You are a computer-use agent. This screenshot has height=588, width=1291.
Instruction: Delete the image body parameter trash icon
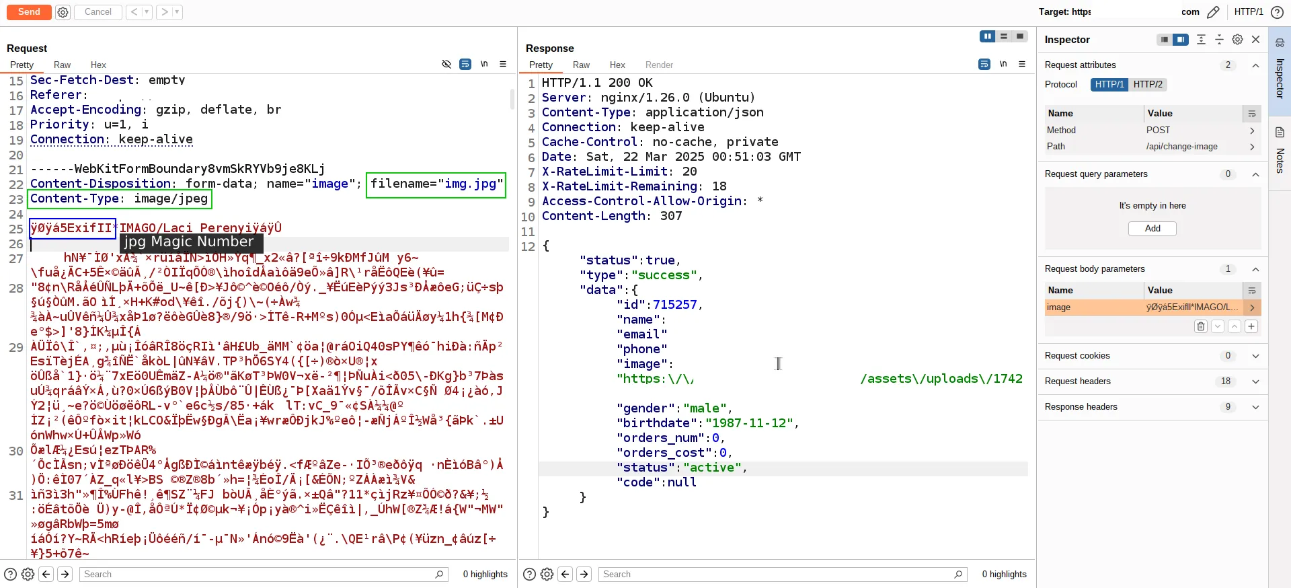pyautogui.click(x=1200, y=327)
